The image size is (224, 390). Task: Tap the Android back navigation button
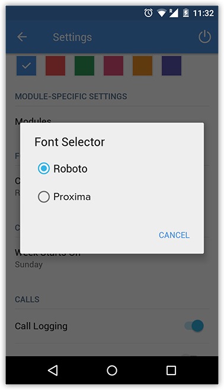tap(53, 370)
